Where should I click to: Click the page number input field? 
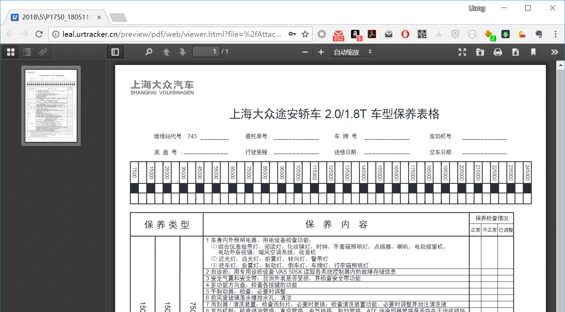[206, 52]
